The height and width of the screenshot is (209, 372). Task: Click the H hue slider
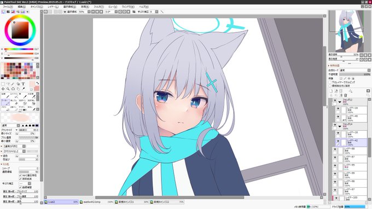point(19,49)
